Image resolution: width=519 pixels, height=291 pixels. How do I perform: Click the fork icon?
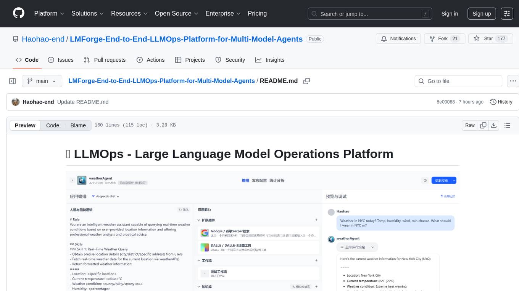[x=432, y=39]
